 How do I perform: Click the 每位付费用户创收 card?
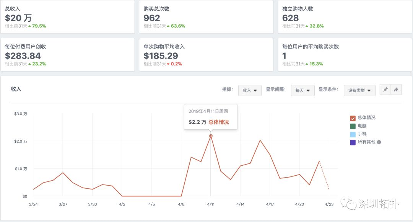click(67, 55)
